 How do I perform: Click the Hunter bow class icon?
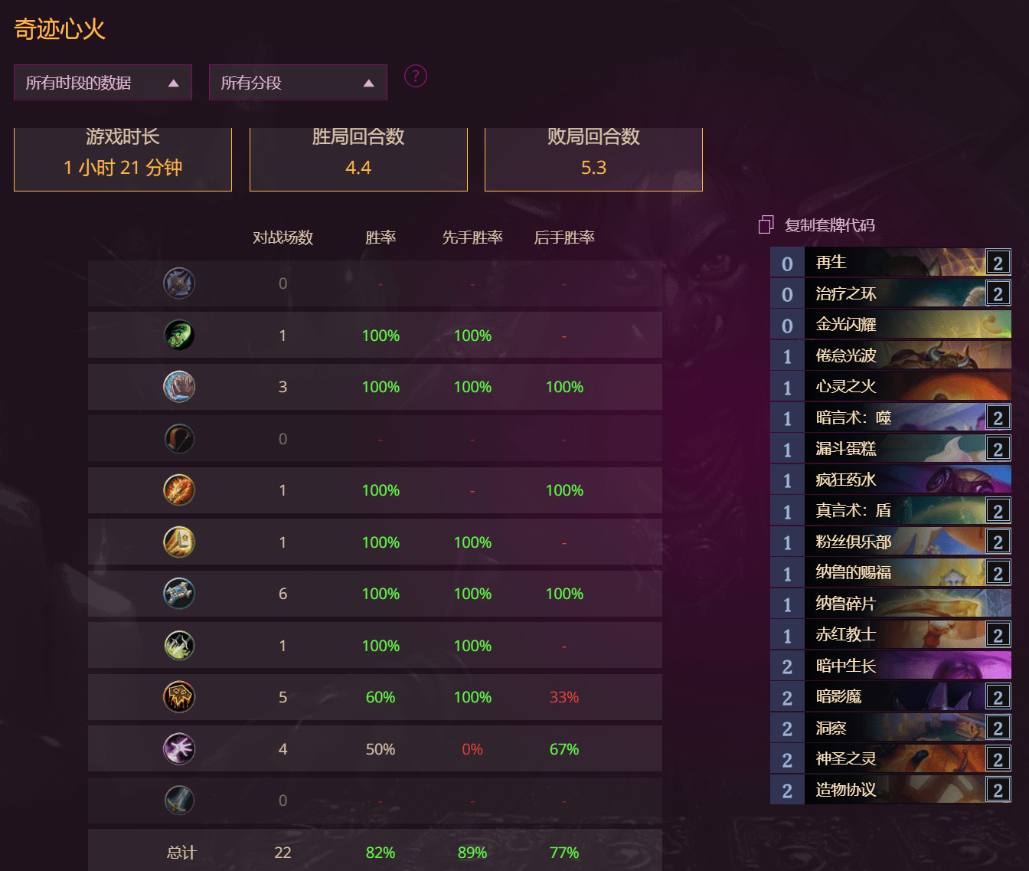point(179,438)
